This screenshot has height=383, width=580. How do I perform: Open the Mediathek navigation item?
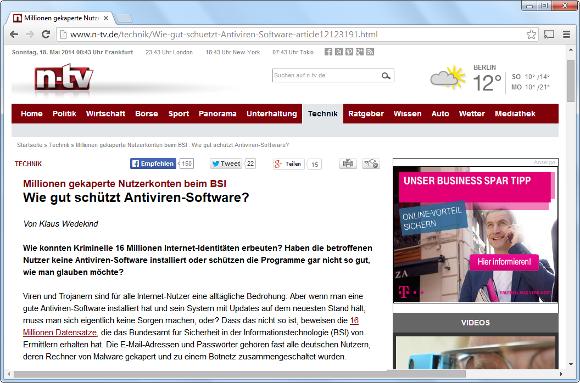pos(515,114)
